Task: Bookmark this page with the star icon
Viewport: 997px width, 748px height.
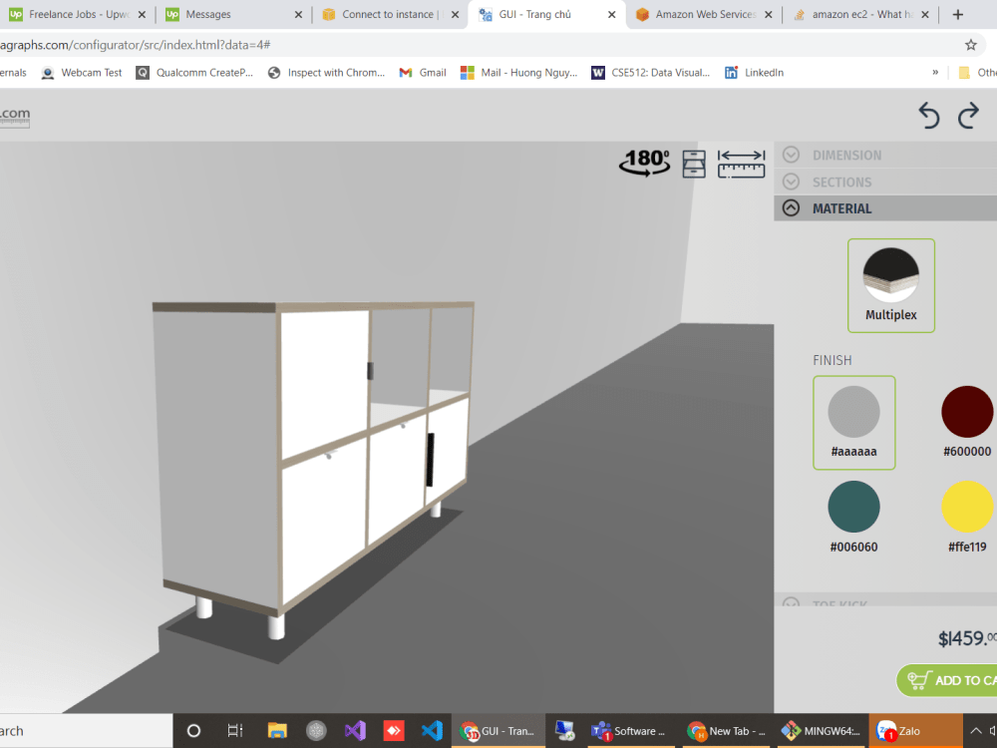Action: click(x=970, y=45)
